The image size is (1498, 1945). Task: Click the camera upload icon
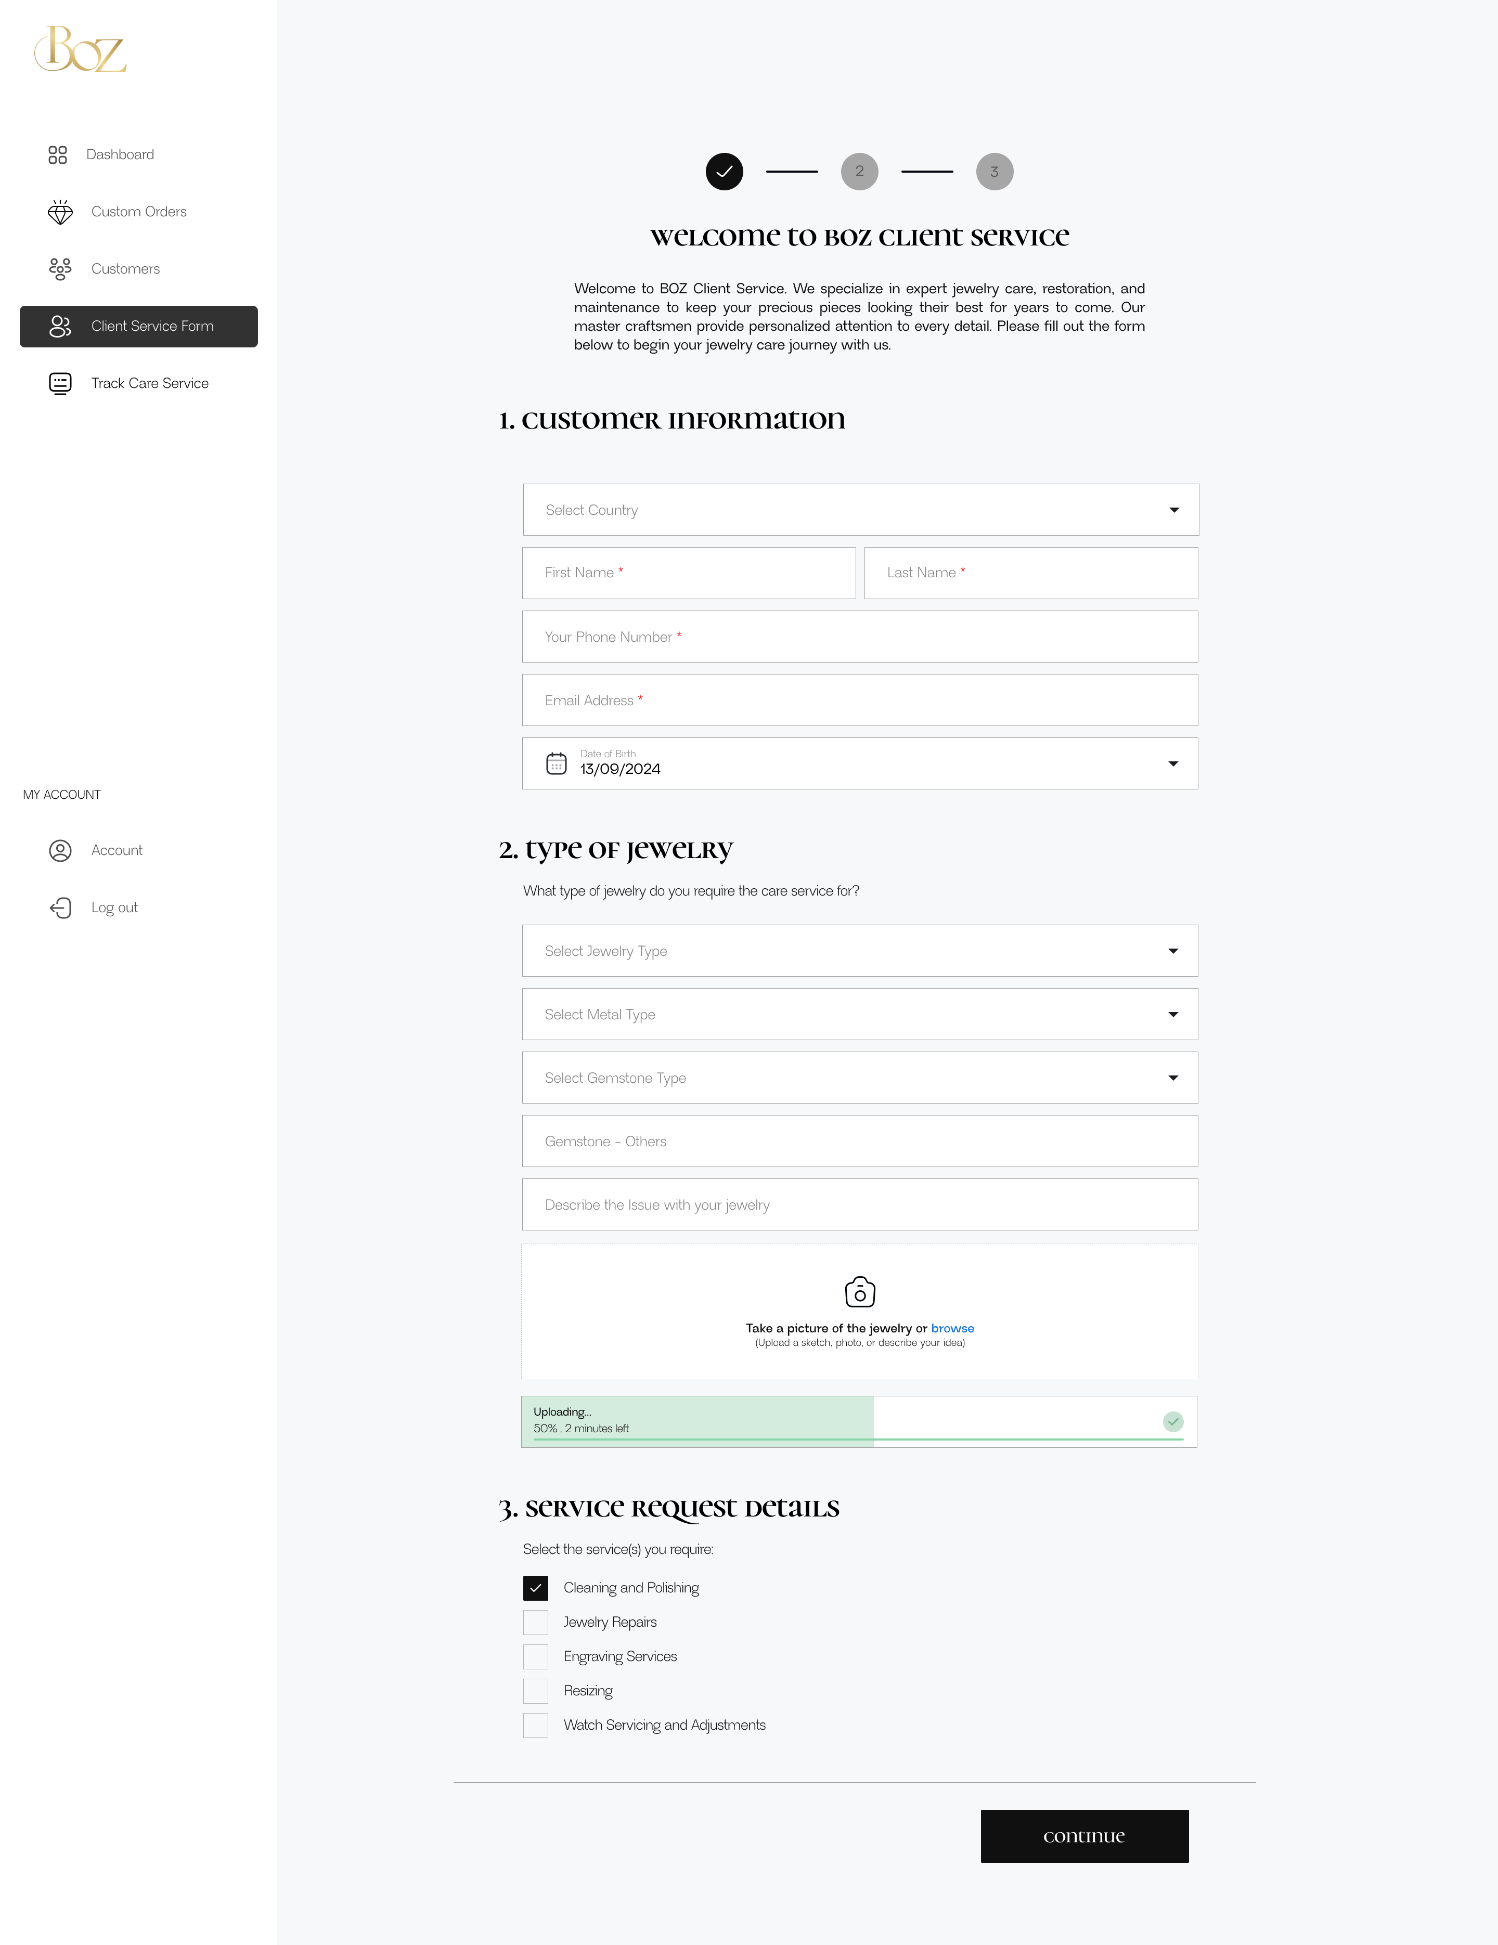(859, 1291)
